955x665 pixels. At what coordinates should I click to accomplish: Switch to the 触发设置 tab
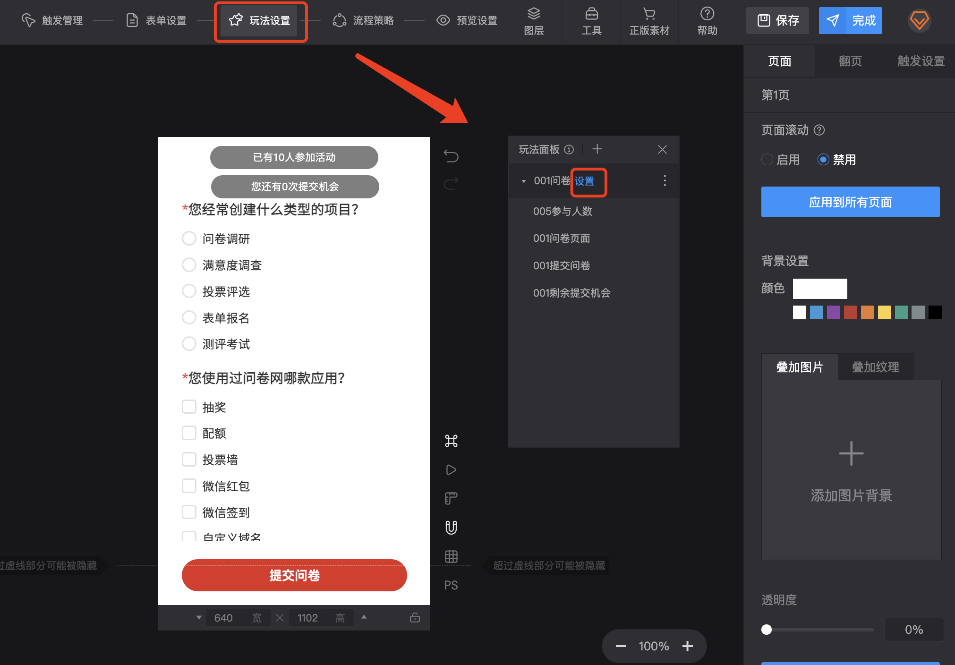(921, 61)
